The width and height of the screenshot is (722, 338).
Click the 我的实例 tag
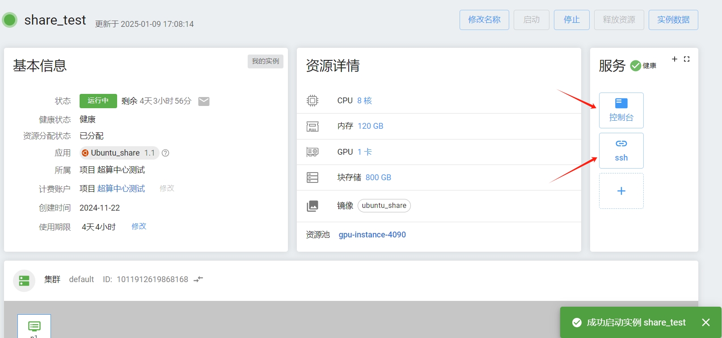coord(266,61)
